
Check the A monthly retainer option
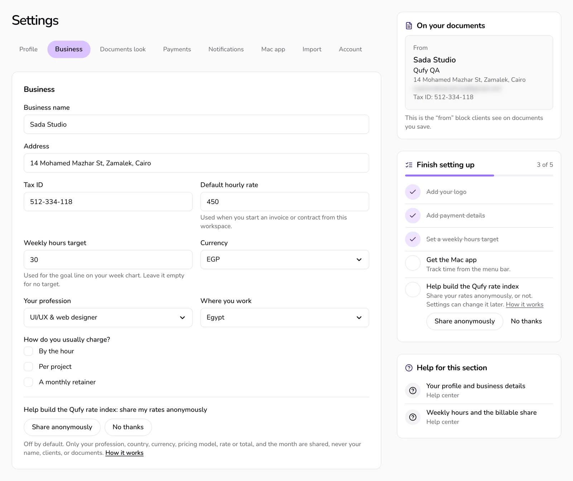[28, 382]
